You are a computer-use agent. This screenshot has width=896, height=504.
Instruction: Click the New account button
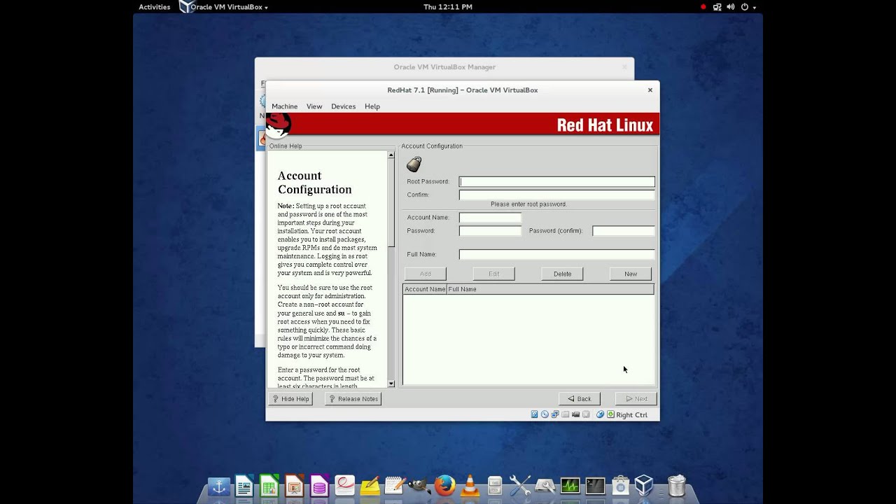pyautogui.click(x=631, y=274)
